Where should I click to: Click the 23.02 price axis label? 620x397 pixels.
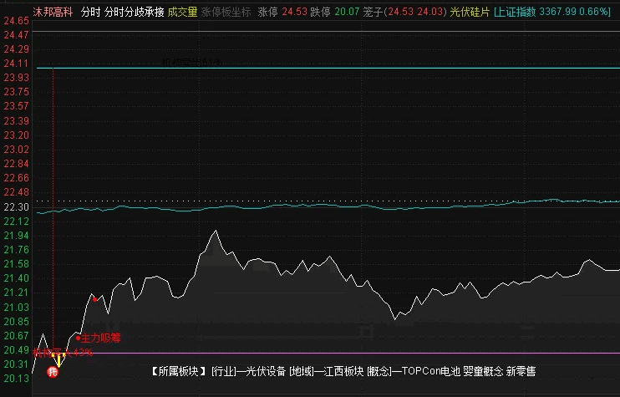16,149
